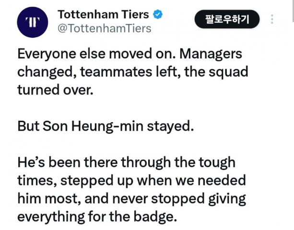Click the line 'But Son Heung-min stayed.'
The width and height of the screenshot is (294, 230).
[x=106, y=126]
